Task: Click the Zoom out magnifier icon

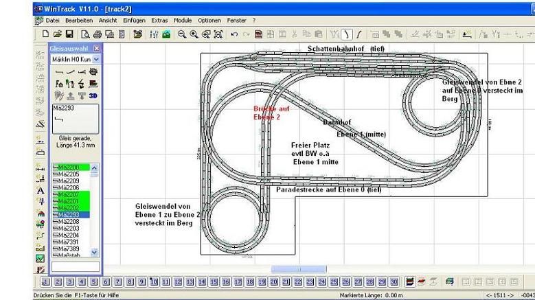Action: tap(183, 34)
